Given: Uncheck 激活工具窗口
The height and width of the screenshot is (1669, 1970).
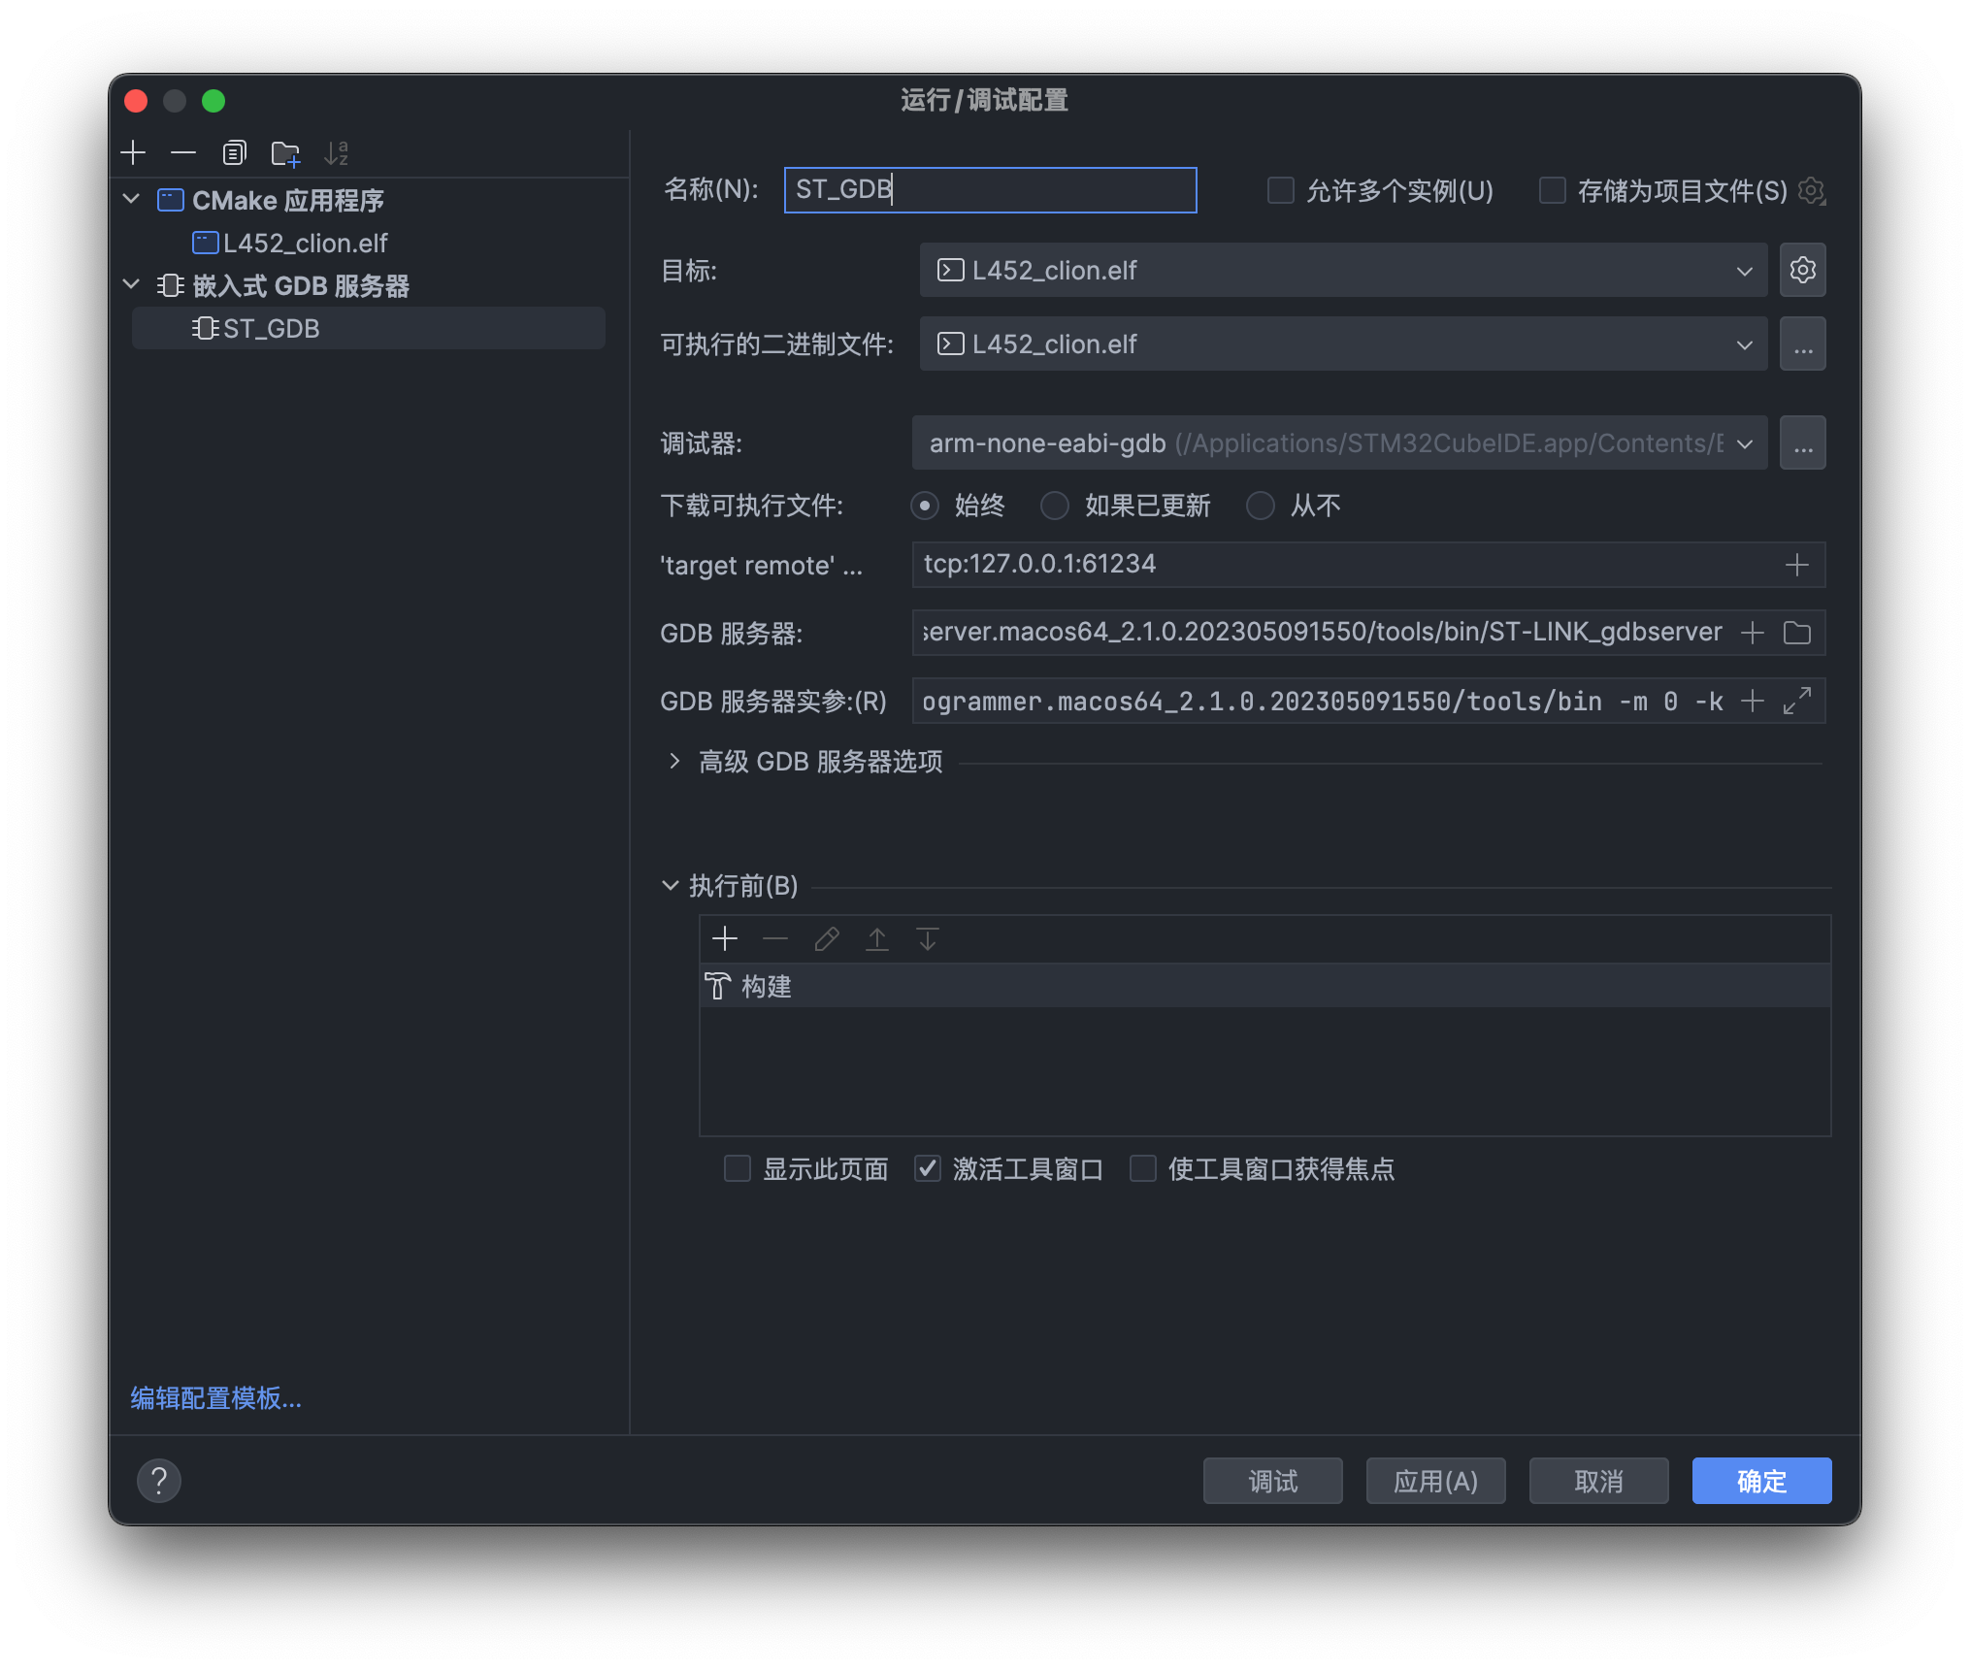Looking at the screenshot, I should [928, 1169].
